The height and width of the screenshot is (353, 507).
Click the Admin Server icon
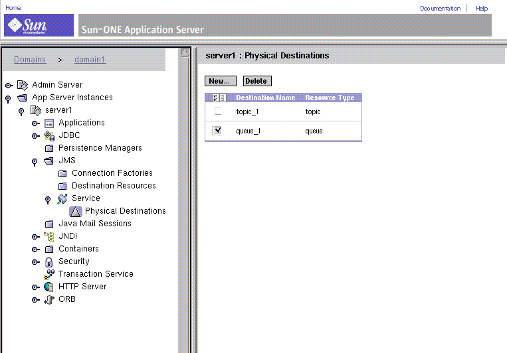pyautogui.click(x=23, y=85)
